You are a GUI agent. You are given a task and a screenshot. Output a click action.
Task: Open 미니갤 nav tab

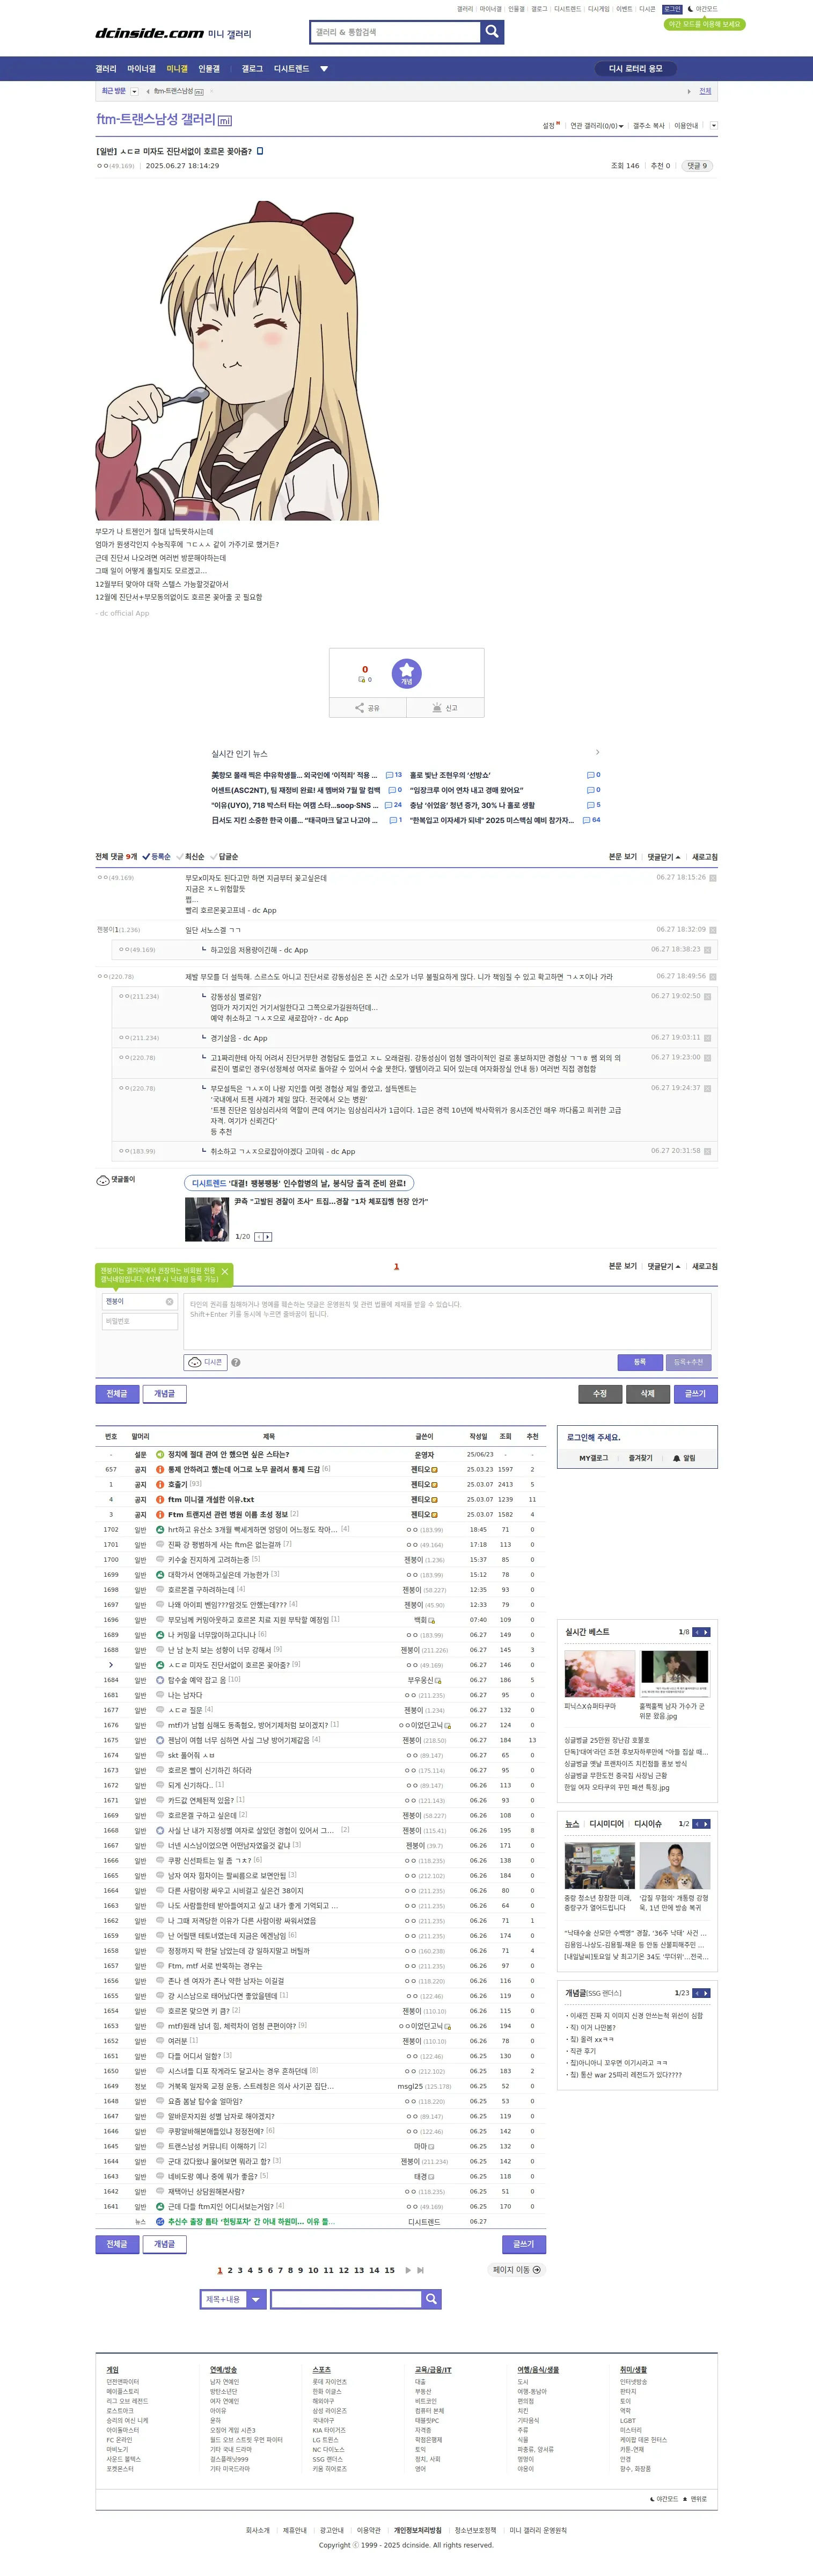[177, 69]
